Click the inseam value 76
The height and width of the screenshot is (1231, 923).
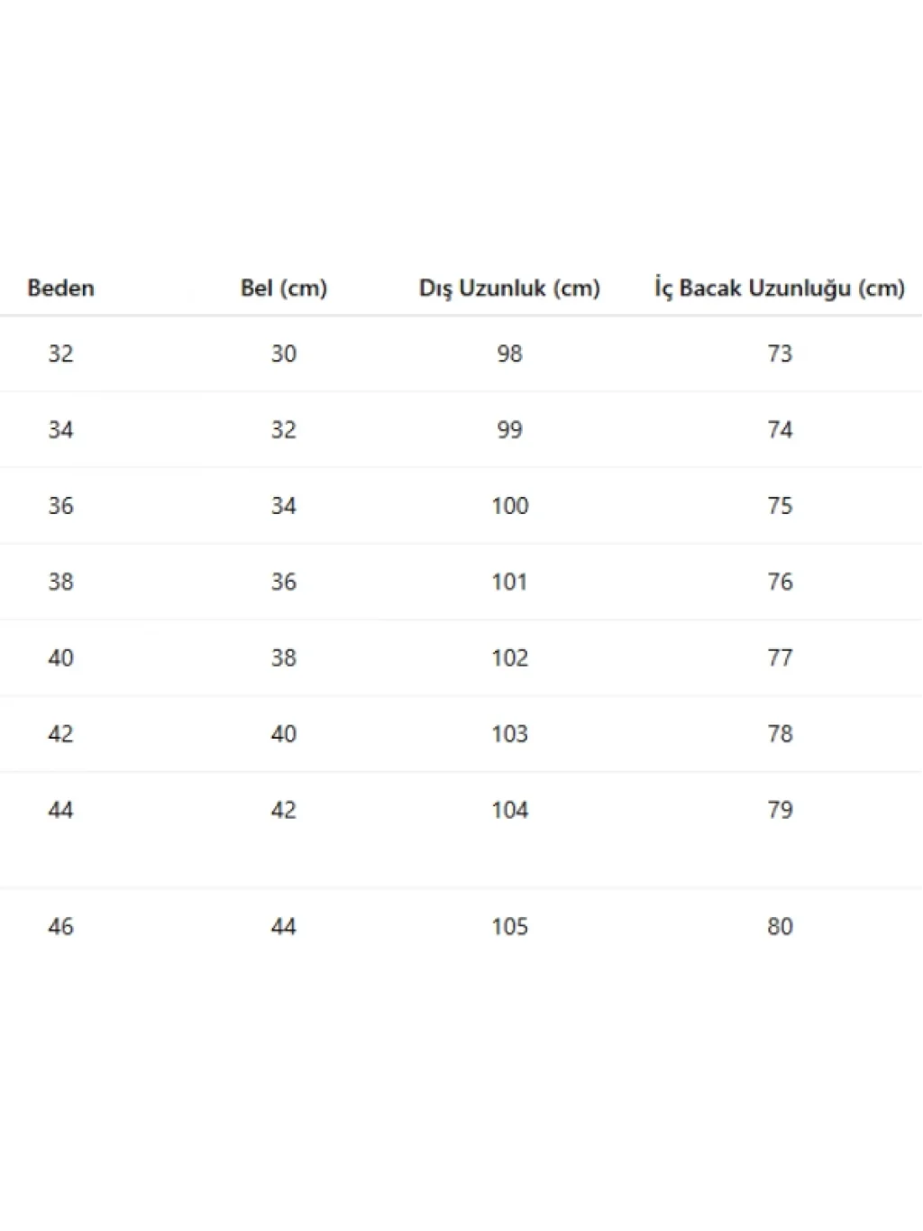[780, 582]
